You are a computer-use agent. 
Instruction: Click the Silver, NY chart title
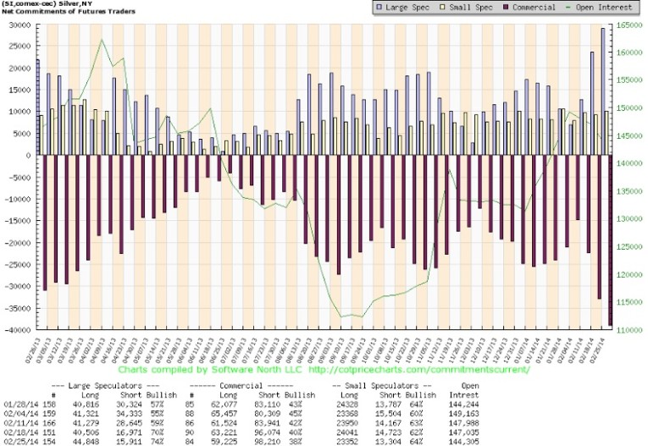[x=42, y=5]
